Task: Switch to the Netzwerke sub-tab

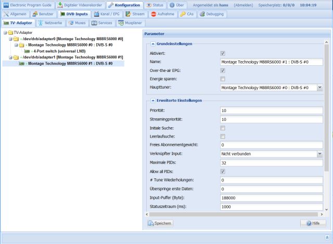Action: tap(50, 23)
